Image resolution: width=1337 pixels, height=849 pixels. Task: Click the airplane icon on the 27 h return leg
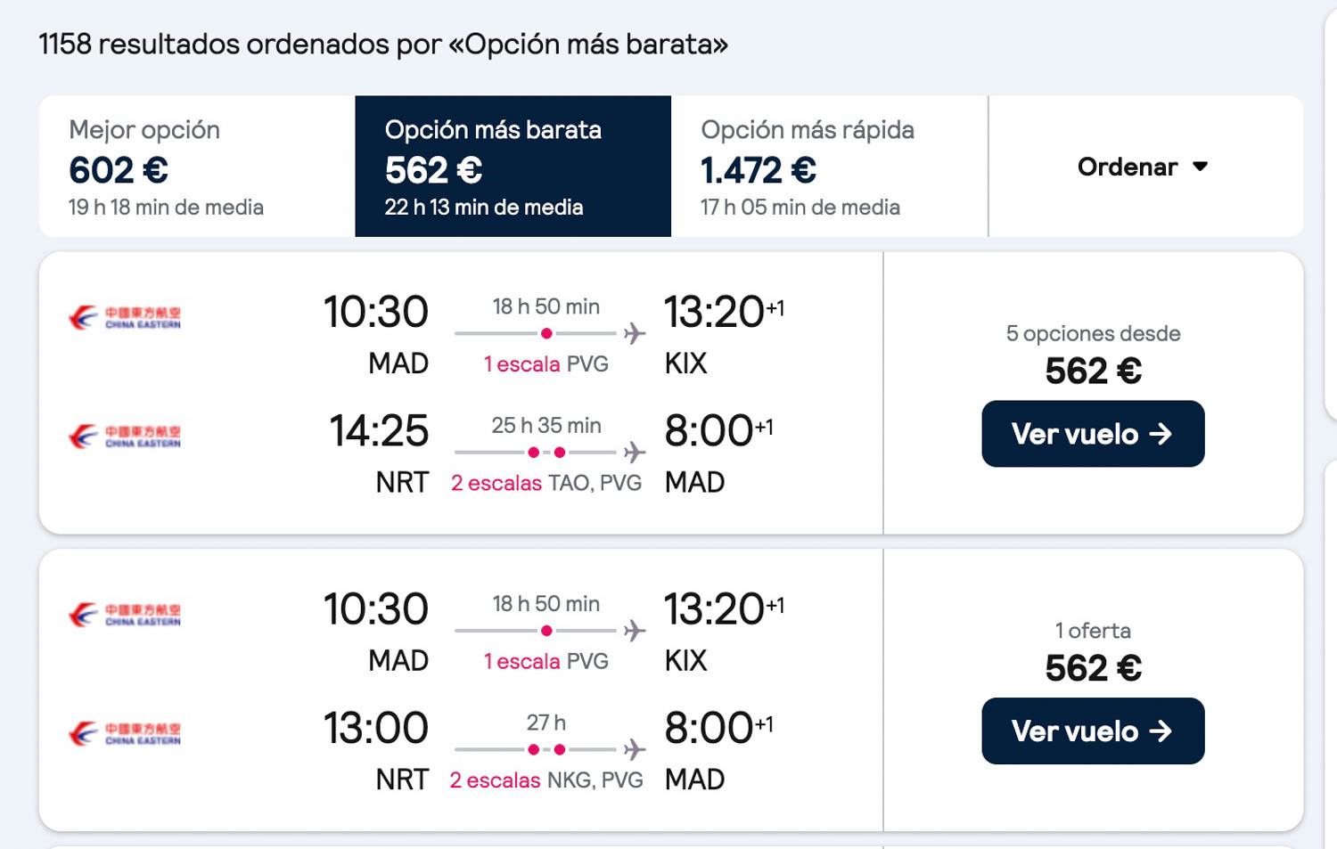635,748
